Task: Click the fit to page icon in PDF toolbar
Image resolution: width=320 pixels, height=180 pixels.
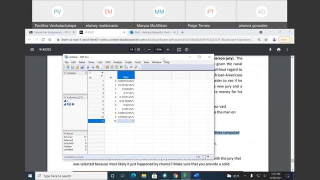Action: [179, 49]
